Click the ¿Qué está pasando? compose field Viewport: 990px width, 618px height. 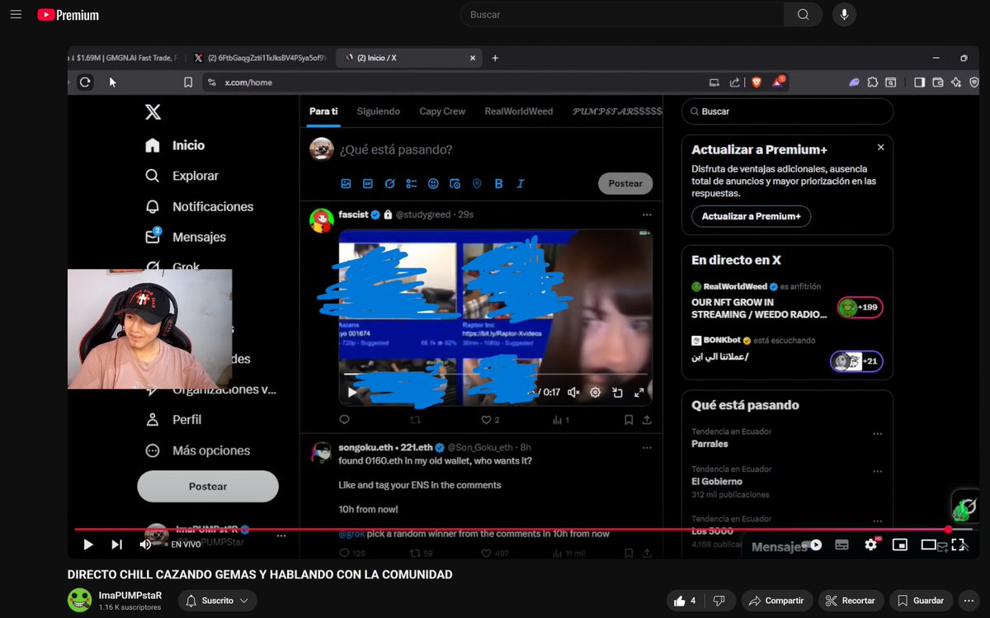[396, 149]
